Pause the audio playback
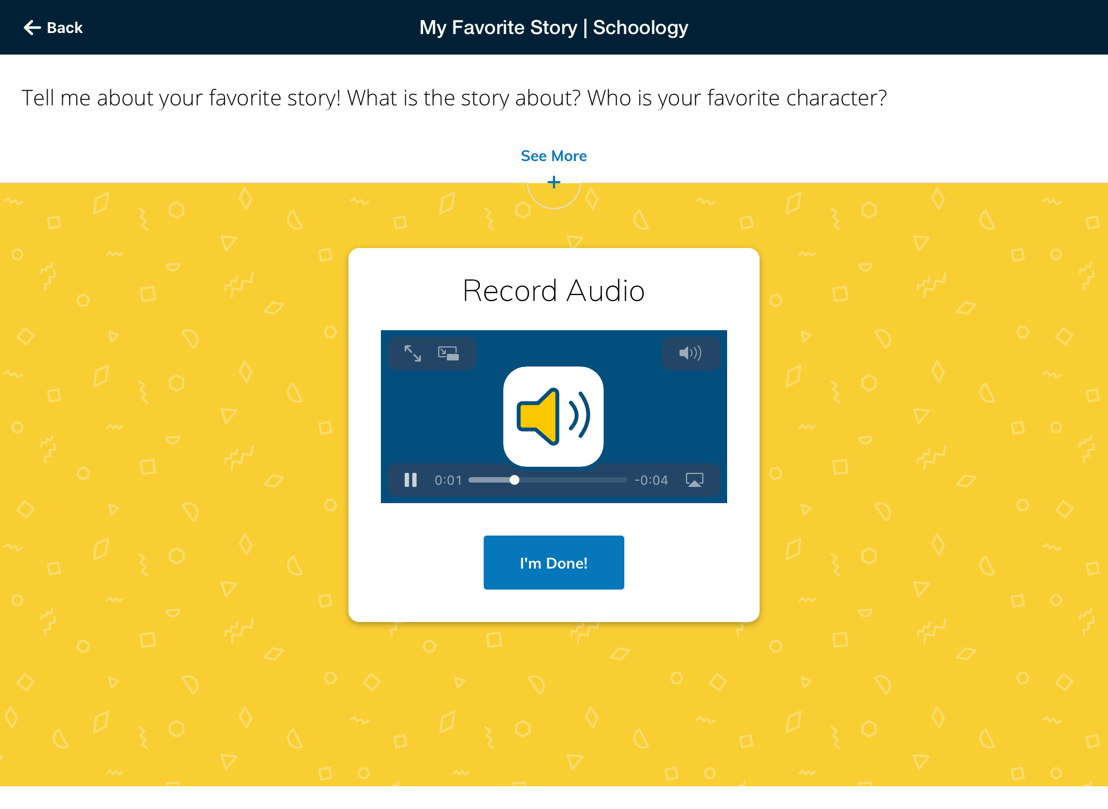1108x809 pixels. [x=411, y=480]
